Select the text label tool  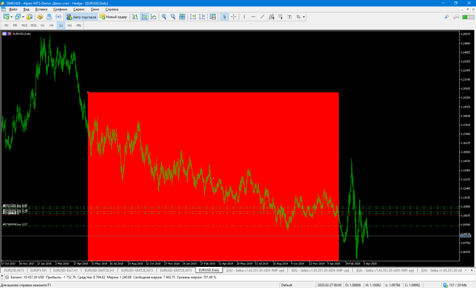point(290,17)
